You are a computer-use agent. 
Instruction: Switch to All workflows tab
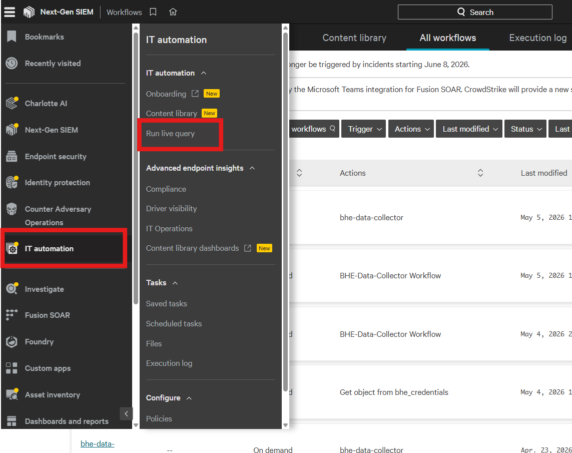[447, 38]
